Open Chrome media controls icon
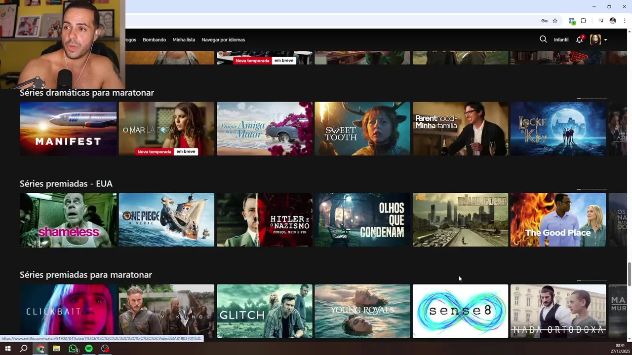The width and height of the screenshot is (632, 355). tap(601, 21)
